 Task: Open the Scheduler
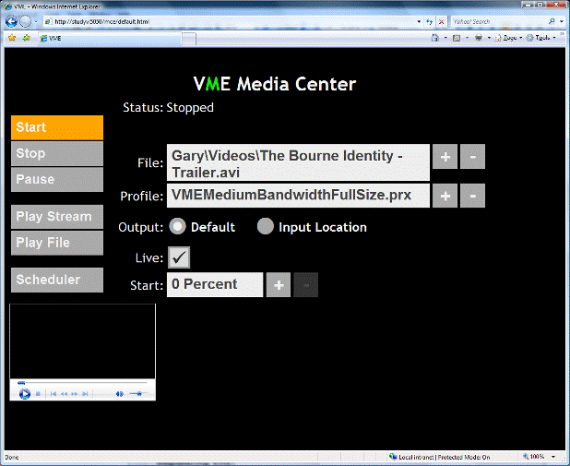(57, 280)
